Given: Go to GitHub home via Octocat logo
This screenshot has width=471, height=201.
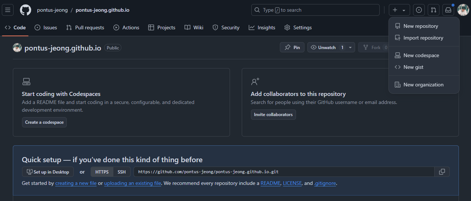Looking at the screenshot, I should click(25, 10).
